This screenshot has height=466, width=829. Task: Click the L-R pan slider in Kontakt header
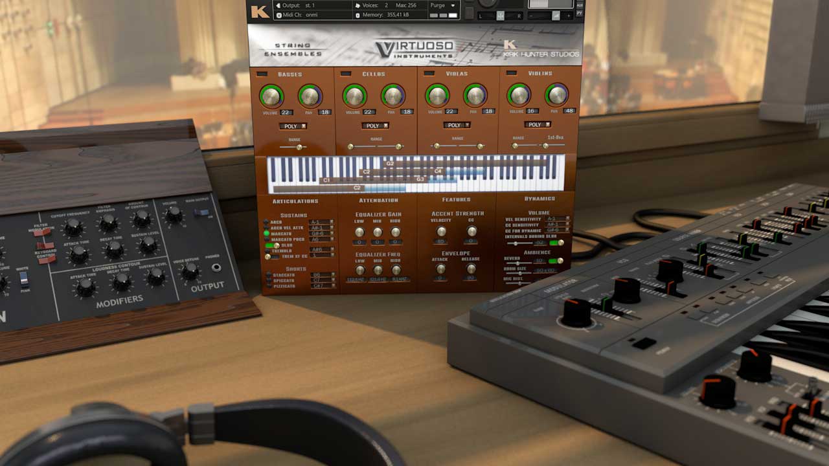(x=501, y=16)
